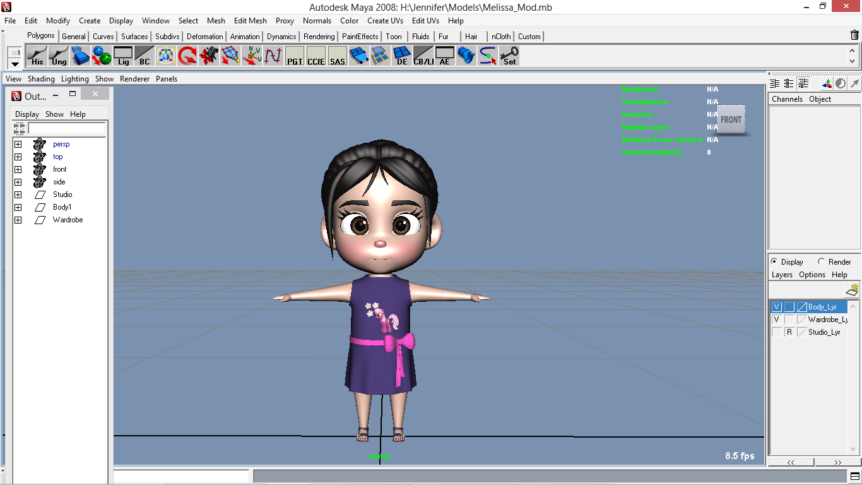862x485 pixels.
Task: Open the Edit Mesh menu
Action: (x=250, y=21)
